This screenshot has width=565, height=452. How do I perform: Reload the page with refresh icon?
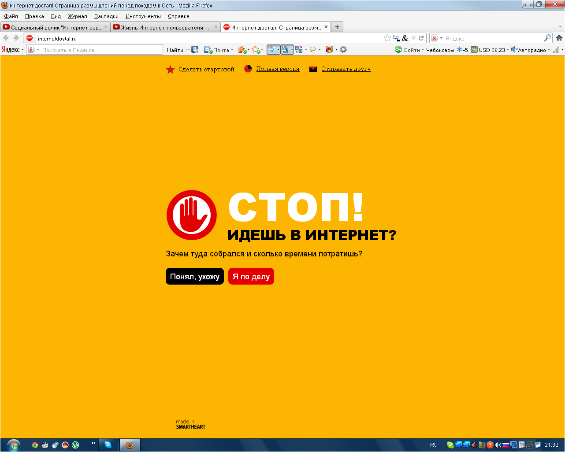[x=421, y=38]
